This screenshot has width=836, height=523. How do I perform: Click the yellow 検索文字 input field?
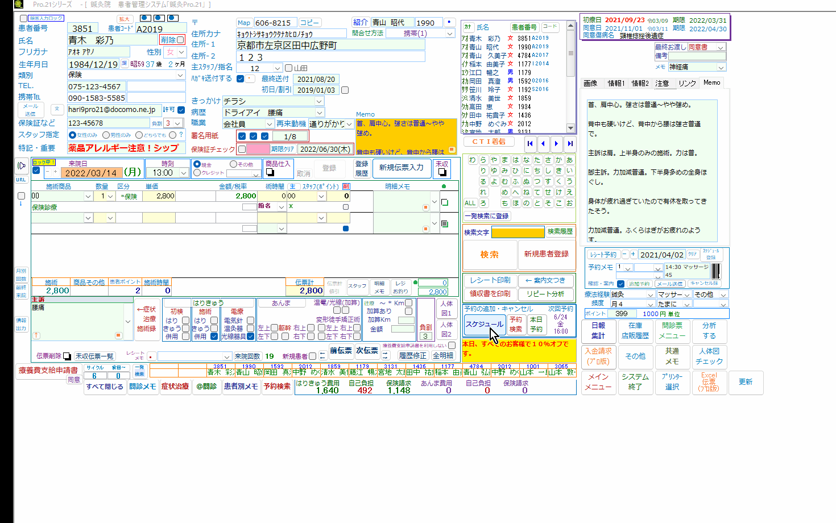[x=518, y=232]
